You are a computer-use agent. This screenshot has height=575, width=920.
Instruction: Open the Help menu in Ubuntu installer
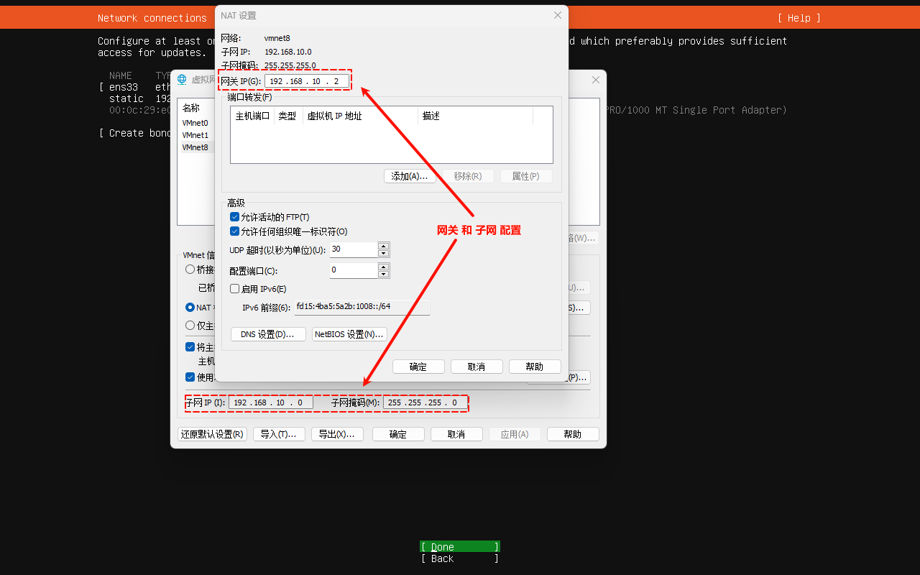(799, 18)
